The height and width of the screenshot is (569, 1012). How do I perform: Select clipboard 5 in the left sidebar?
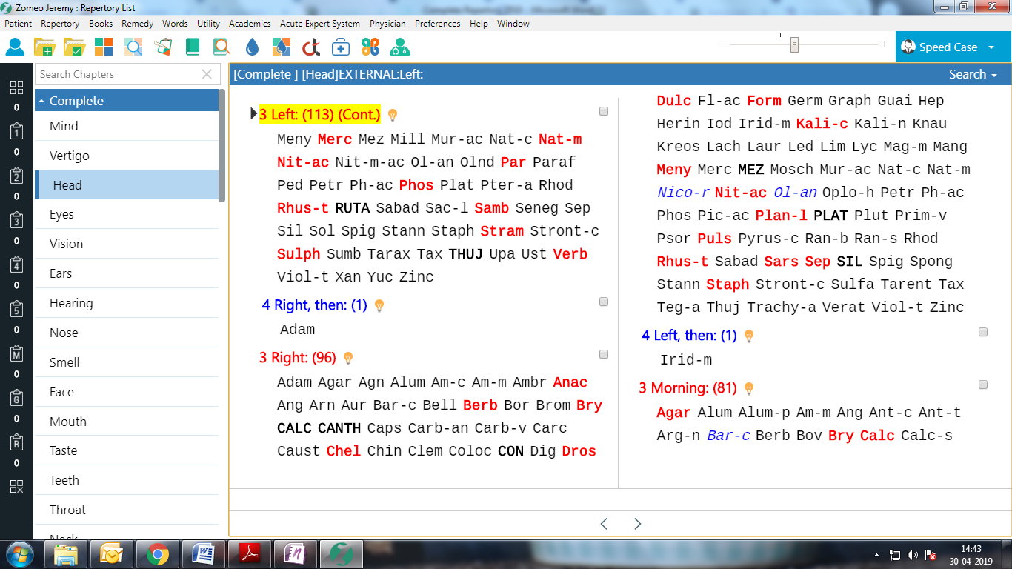pyautogui.click(x=16, y=310)
